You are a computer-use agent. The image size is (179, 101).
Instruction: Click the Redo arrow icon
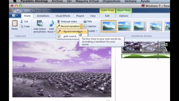(x=27, y=11)
